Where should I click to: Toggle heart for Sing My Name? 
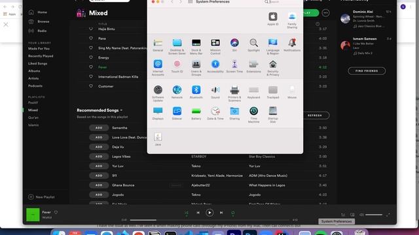[91, 48]
